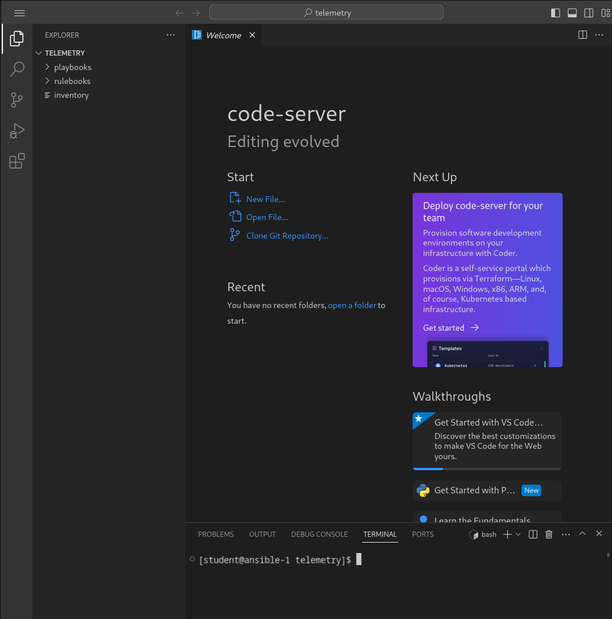The width and height of the screenshot is (612, 619).
Task: Click the Open File icon
Action: pos(235,216)
